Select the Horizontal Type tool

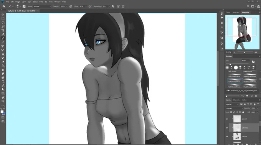(3, 81)
